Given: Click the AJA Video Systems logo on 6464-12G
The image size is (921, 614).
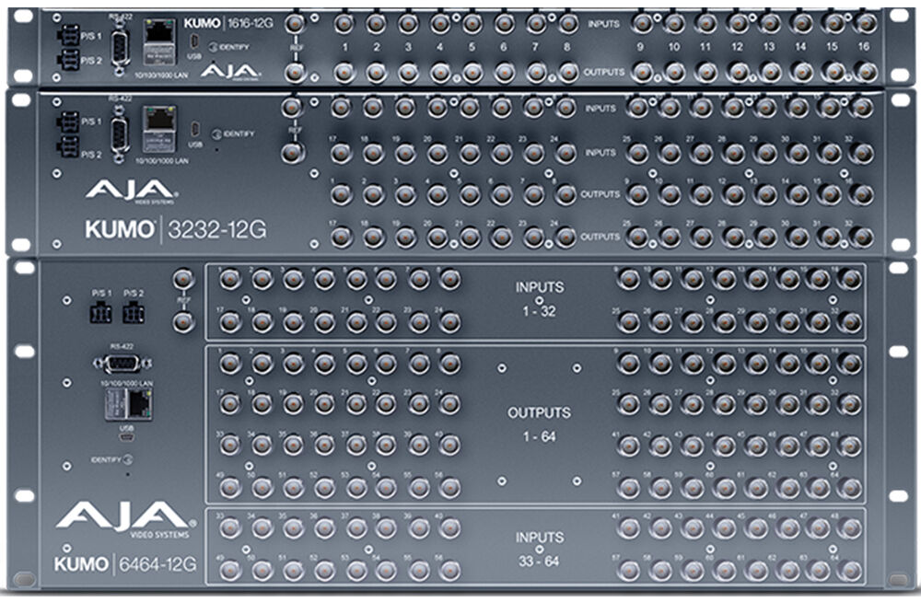Looking at the screenshot, I should [126, 519].
